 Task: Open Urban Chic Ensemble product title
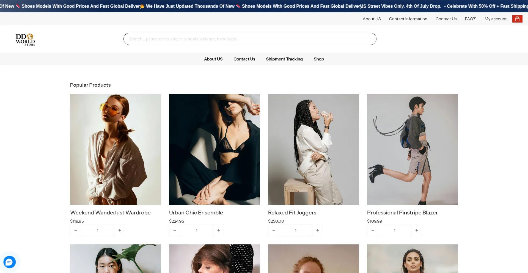[x=196, y=213]
